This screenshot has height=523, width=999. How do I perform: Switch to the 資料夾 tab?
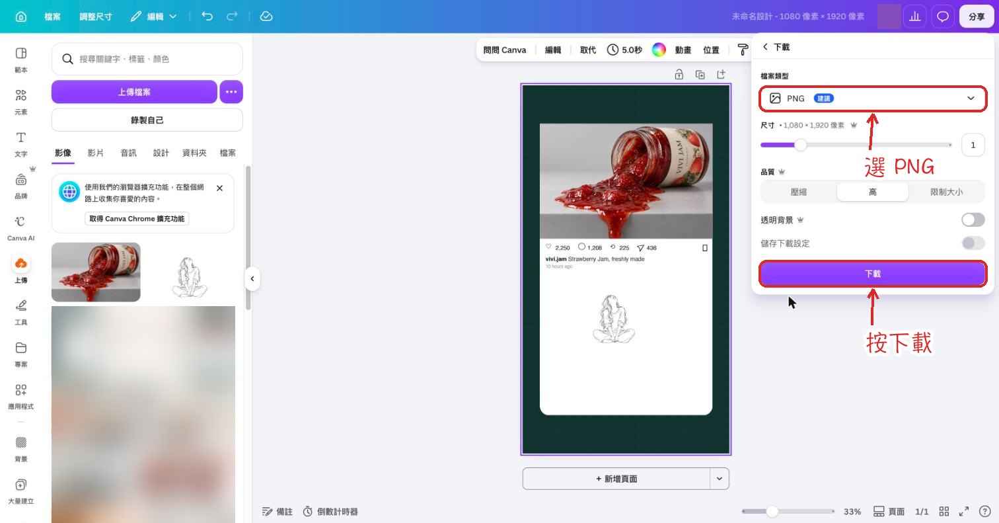coord(194,153)
